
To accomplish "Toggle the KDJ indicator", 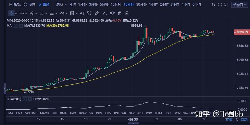I will [140, 113].
